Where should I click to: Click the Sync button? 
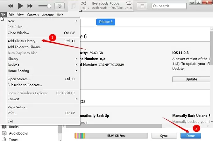click(x=164, y=136)
